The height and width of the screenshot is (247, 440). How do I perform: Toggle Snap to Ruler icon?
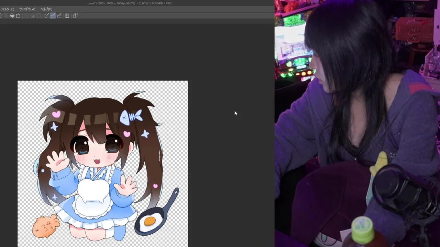(46, 15)
